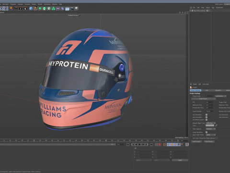230x173 pixels.
Task: Switch to the Dynamics tab
Action: 218,90
